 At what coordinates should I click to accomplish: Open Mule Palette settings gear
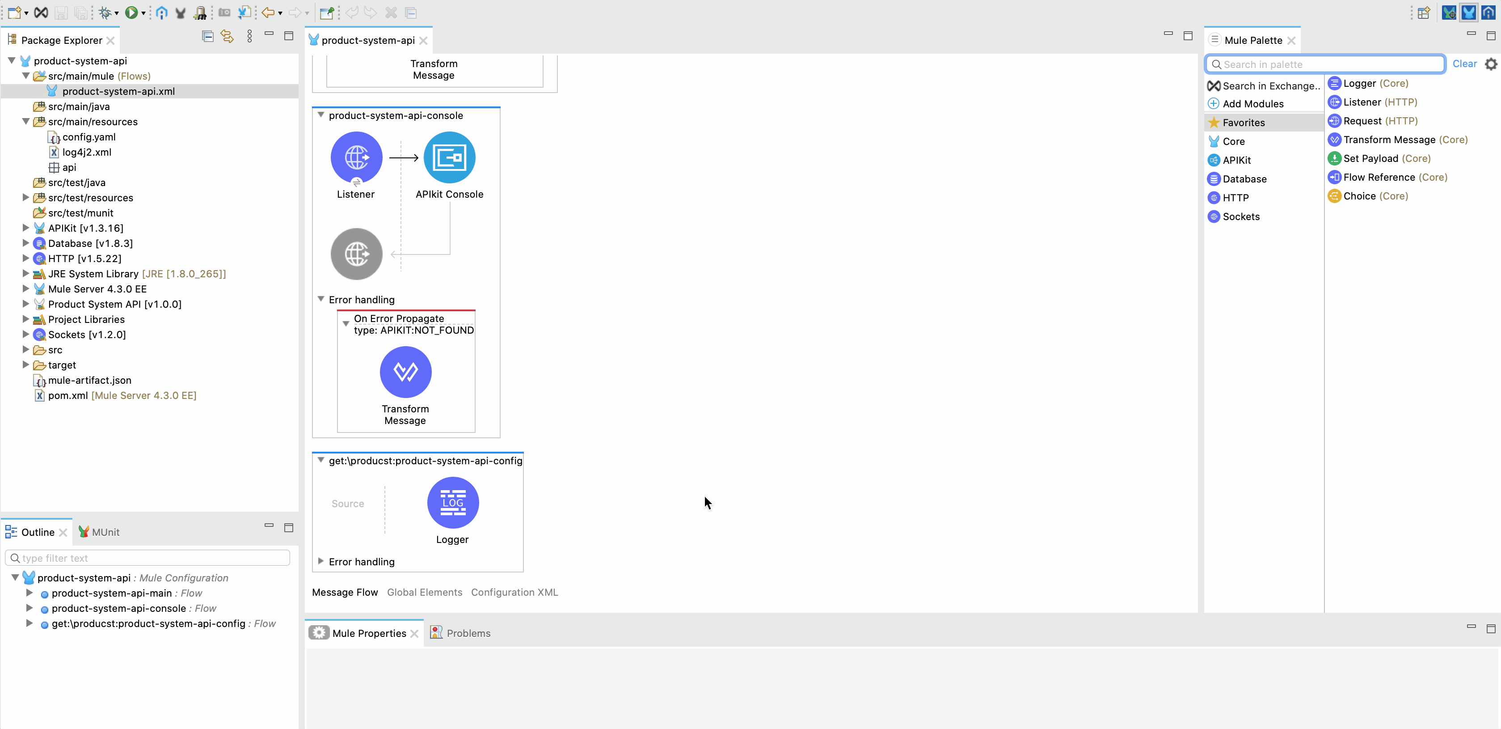[x=1491, y=64]
